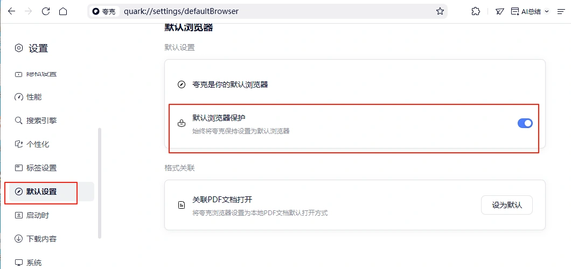
Task: Bookmark this page with the star icon
Action: pyautogui.click(x=440, y=11)
